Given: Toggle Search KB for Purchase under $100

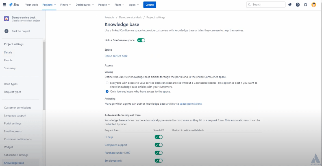Looking at the screenshot, I should [158, 153].
